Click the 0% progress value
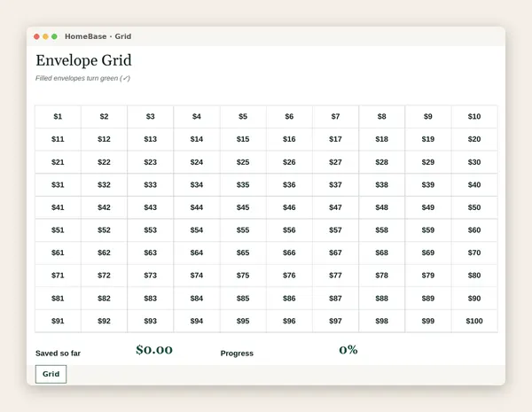The width and height of the screenshot is (532, 412). [x=348, y=350]
